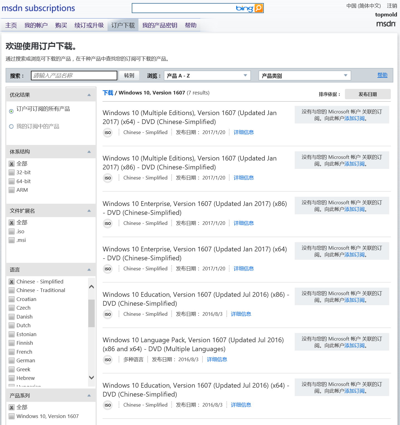Click ISO icon for Multiple Editions x86

tap(108, 178)
